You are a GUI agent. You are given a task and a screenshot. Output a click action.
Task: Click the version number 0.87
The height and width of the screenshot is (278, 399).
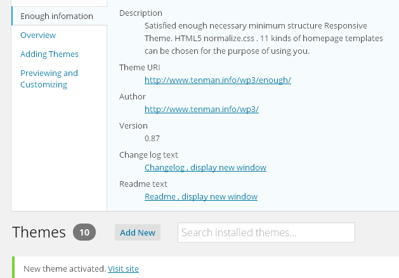coord(152,138)
